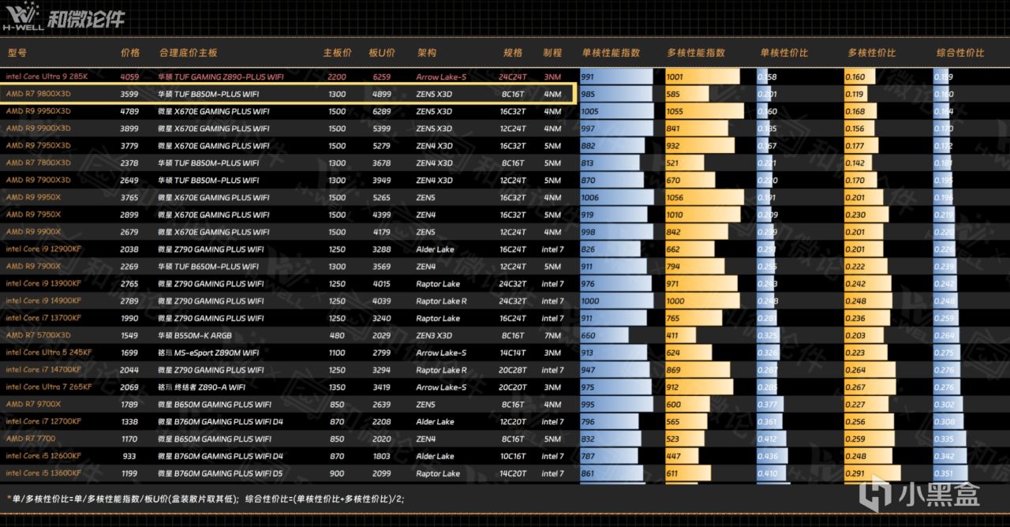Click the 铭瑄 终结者 Z890-A WIFI motherboard cell
The height and width of the screenshot is (527, 1010).
204,387
